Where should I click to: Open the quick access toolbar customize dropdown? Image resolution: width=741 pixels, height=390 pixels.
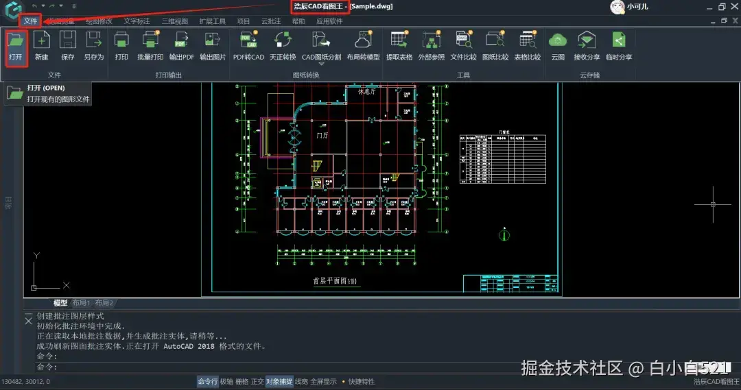pyautogui.click(x=73, y=6)
